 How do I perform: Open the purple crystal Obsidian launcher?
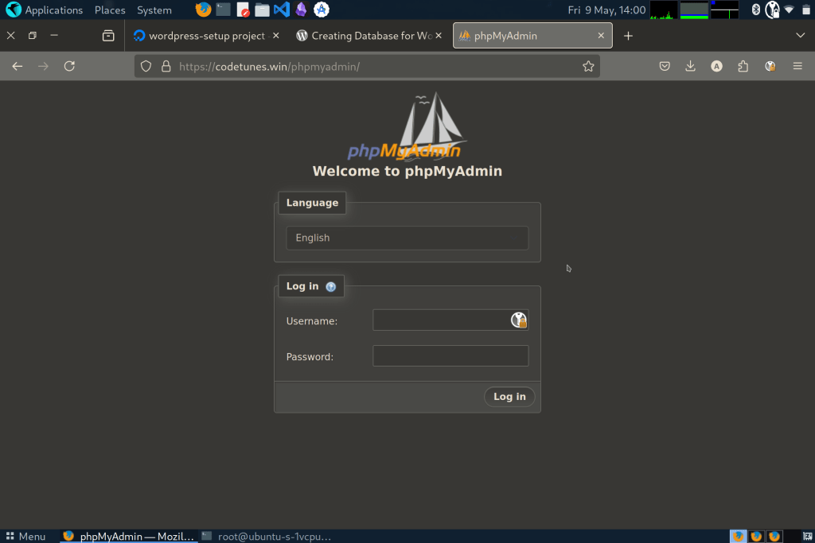[301, 10]
